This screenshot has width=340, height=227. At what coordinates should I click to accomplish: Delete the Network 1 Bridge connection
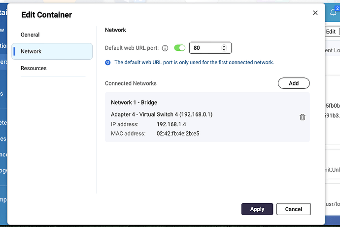click(303, 117)
